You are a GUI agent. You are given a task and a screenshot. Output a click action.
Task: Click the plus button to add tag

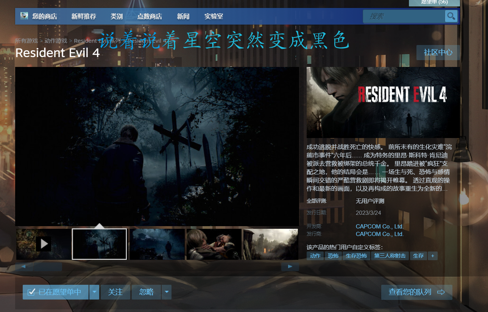433,256
